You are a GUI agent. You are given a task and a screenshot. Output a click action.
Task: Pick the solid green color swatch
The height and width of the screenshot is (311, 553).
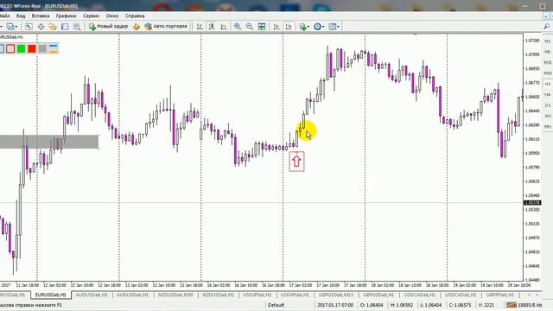point(21,49)
